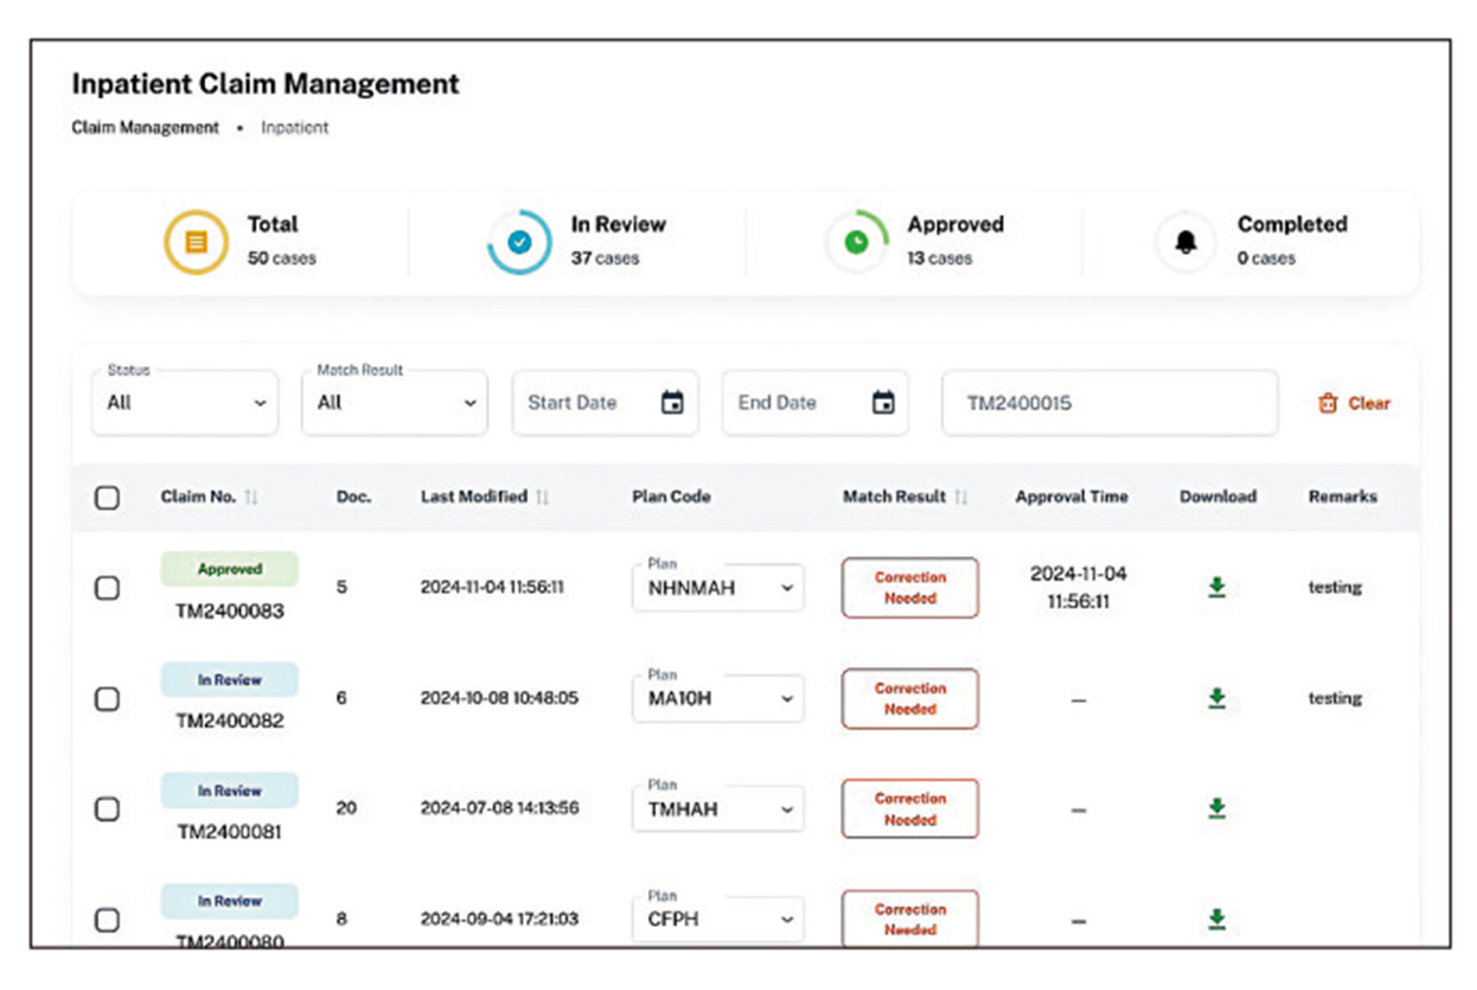Click In Review badge for TM2400081

pos(229,790)
